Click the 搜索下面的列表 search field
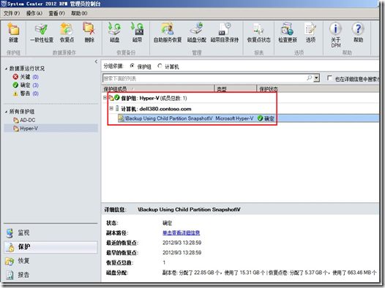385x288 pixels. [x=203, y=78]
